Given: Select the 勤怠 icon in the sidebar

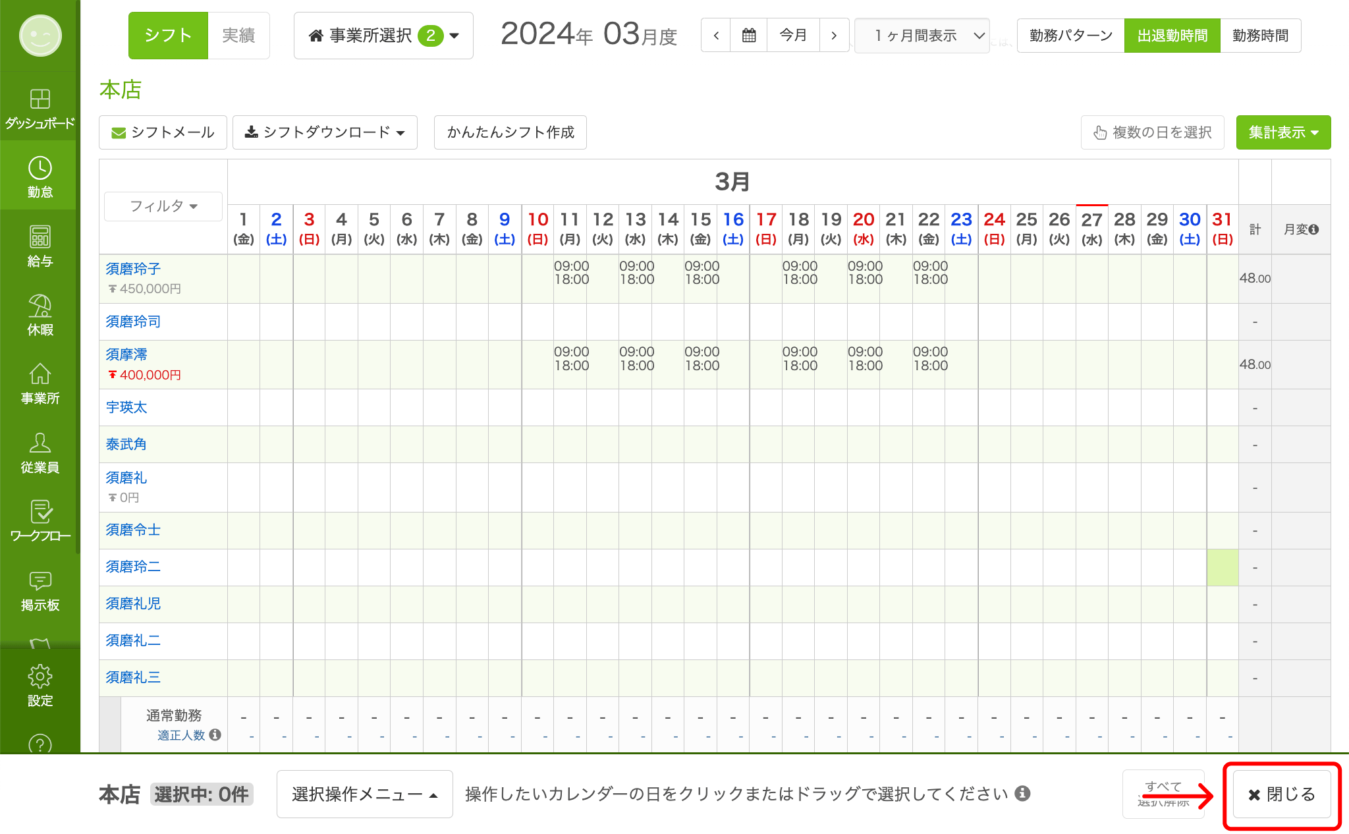Looking at the screenshot, I should [x=40, y=177].
